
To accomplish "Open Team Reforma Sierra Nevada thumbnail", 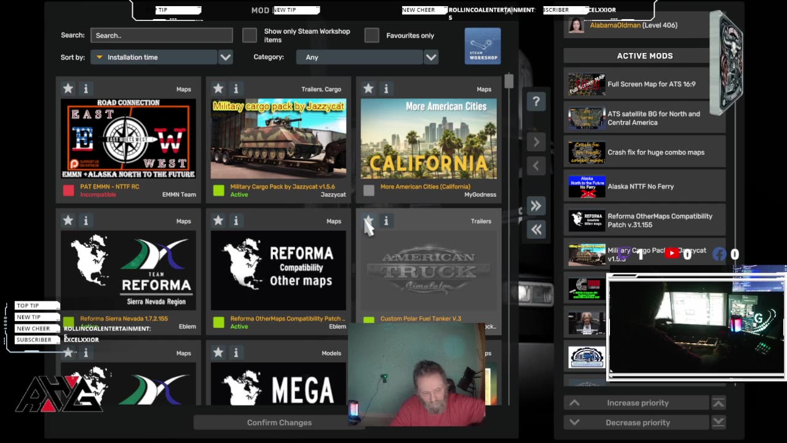I will [x=129, y=271].
